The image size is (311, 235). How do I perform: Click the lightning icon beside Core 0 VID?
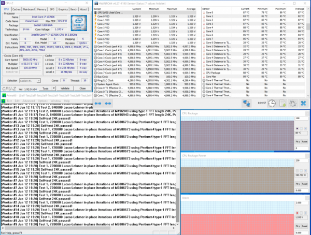point(95,16)
